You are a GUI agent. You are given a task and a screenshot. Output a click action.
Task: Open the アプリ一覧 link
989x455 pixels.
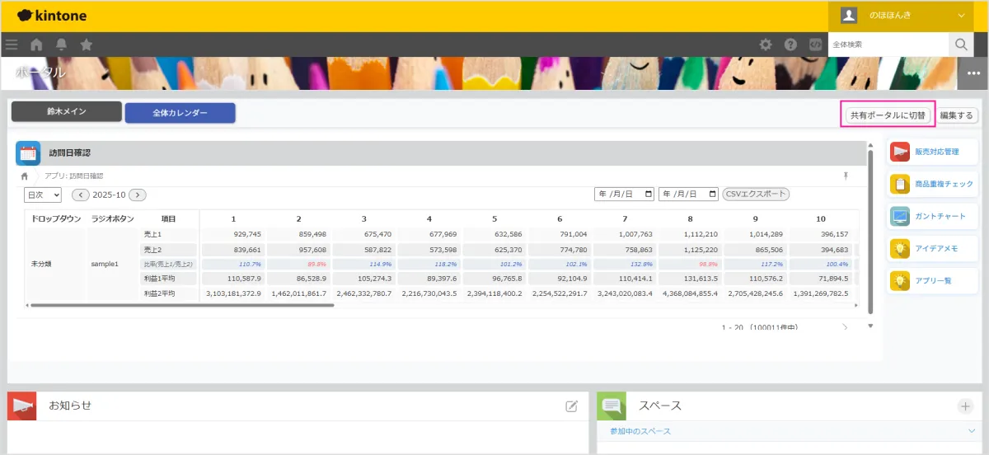pyautogui.click(x=933, y=280)
